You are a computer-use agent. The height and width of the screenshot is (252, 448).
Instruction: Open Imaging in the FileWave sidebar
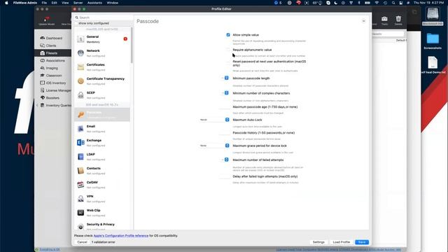(49, 68)
